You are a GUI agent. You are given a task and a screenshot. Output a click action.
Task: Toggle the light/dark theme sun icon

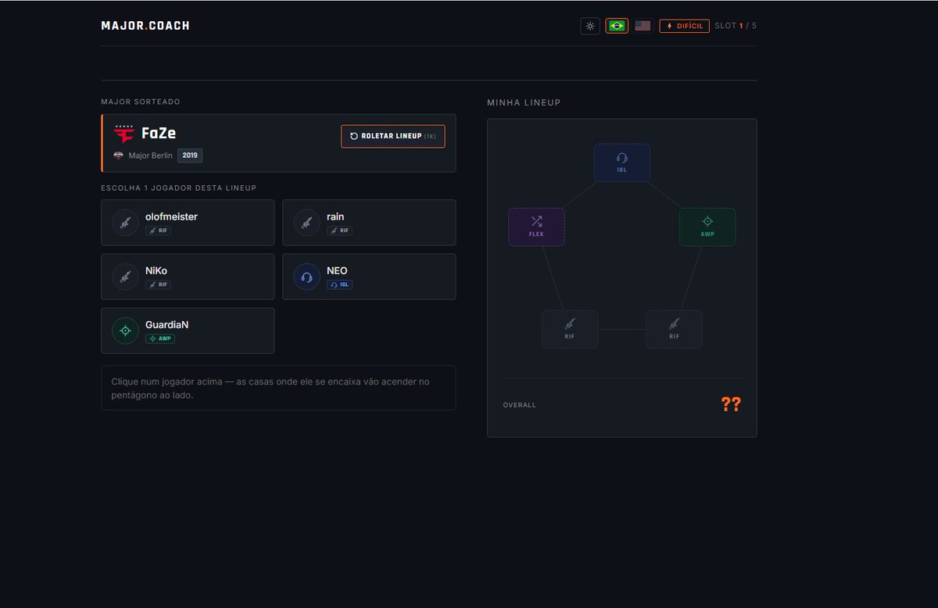(590, 26)
